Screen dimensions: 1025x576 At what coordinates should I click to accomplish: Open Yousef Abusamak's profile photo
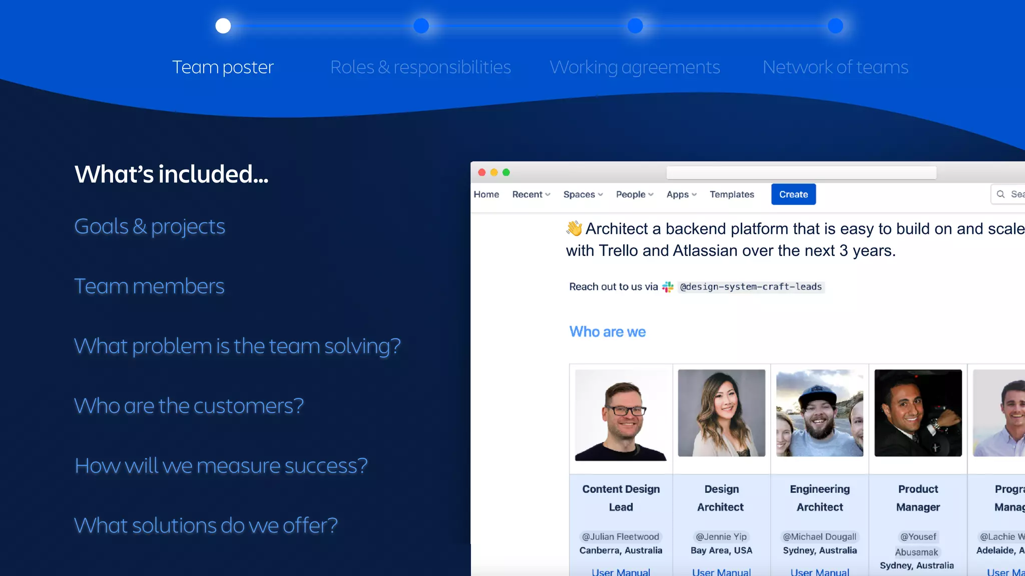click(918, 413)
